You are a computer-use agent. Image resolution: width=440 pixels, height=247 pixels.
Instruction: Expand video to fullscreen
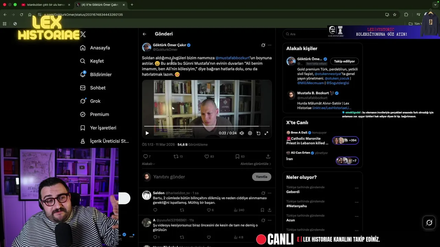266,133
